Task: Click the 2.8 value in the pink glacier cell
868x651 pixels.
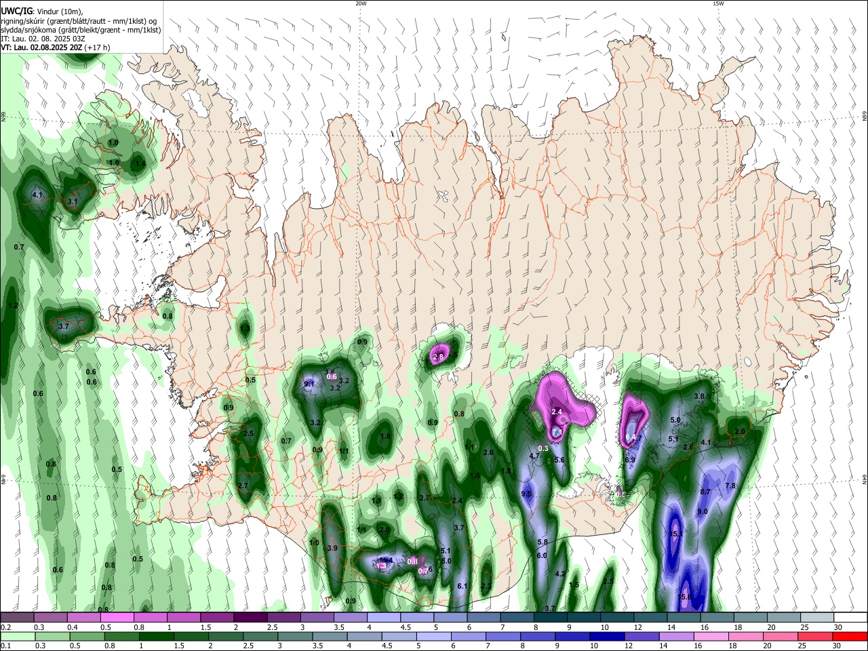Action: tap(438, 357)
